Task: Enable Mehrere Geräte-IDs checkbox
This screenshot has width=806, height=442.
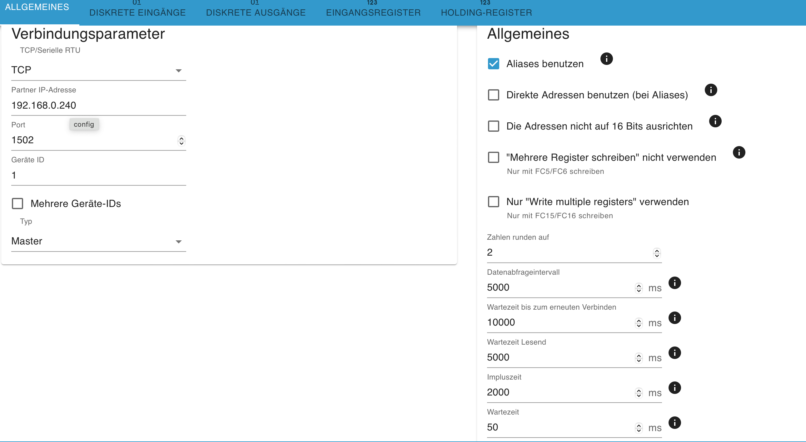Action: (x=17, y=204)
